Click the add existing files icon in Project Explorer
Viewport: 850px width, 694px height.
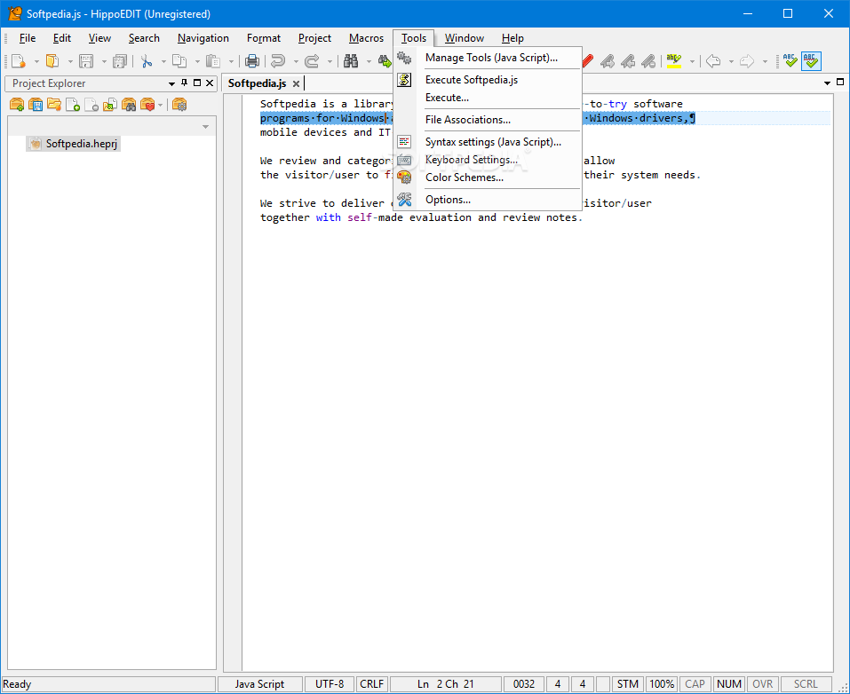pyautogui.click(x=110, y=104)
